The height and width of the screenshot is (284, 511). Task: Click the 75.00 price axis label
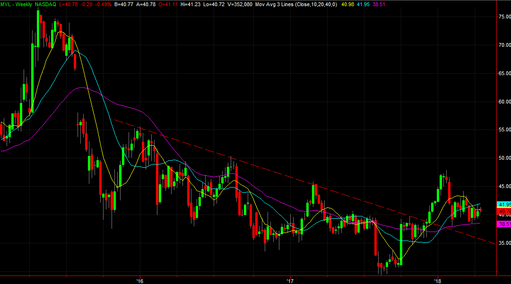[504, 17]
